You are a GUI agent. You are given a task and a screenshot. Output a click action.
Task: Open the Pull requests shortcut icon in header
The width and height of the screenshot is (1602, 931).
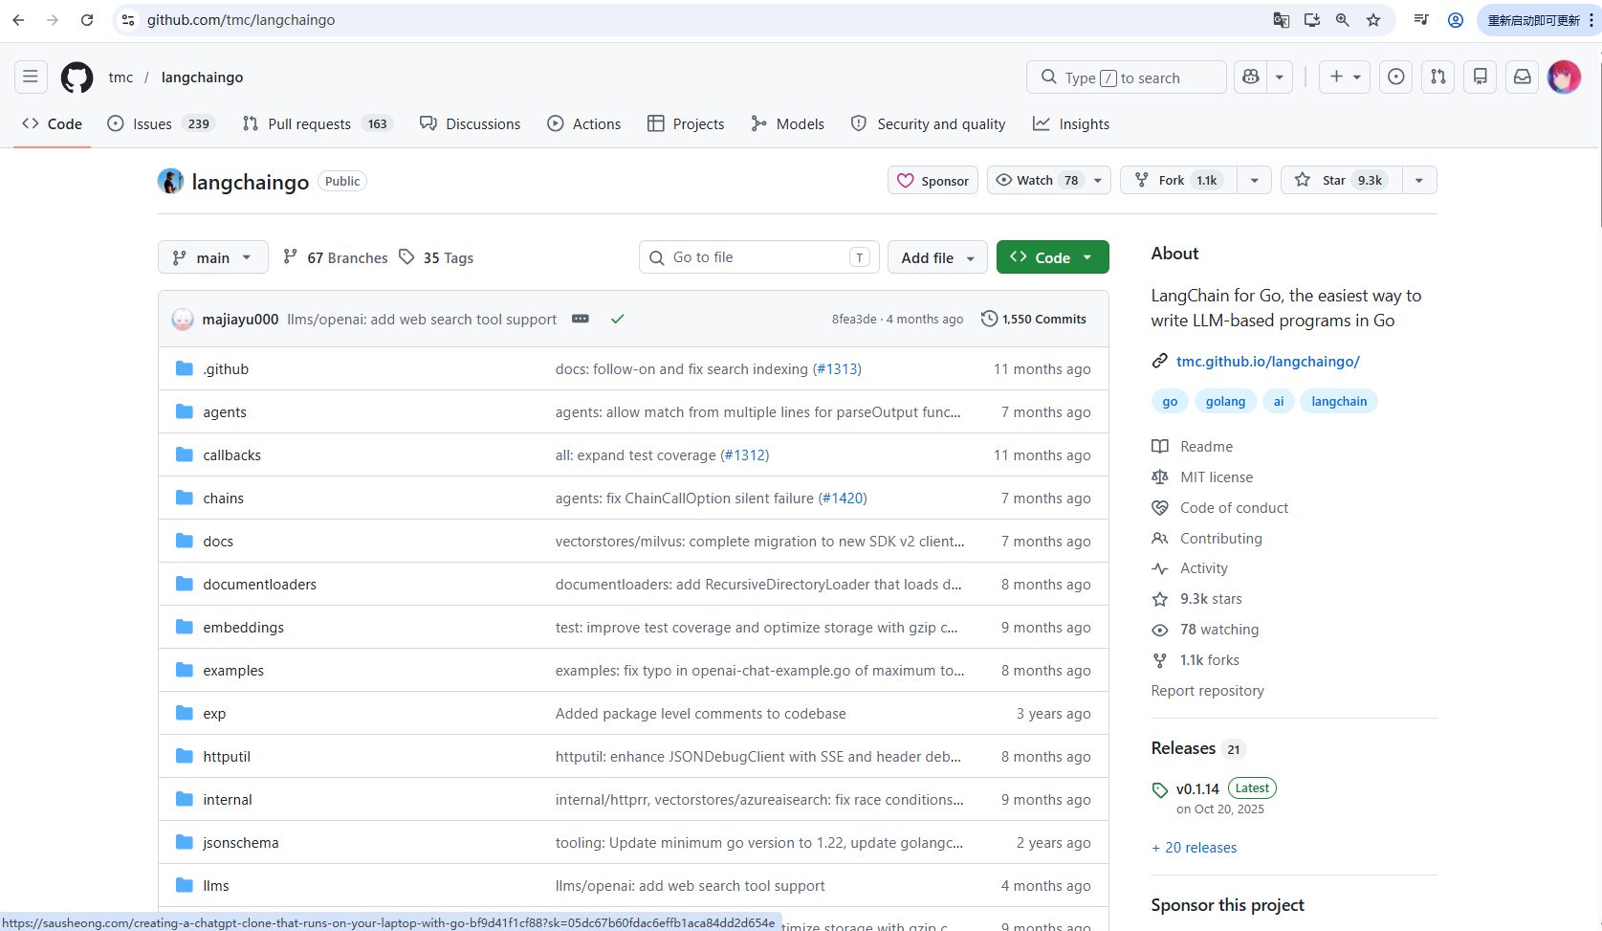(x=1438, y=77)
